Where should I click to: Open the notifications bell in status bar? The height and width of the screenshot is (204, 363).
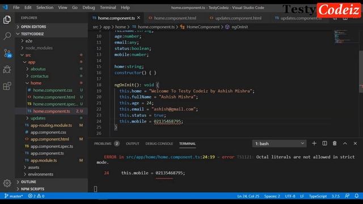tap(357, 196)
